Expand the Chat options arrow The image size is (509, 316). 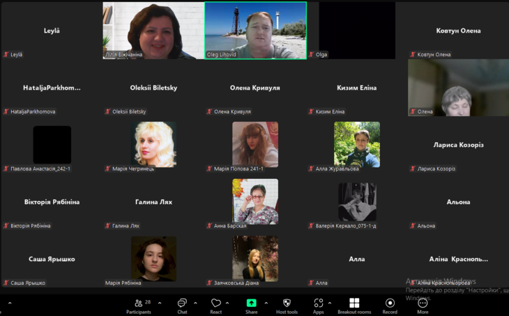[x=195, y=303]
